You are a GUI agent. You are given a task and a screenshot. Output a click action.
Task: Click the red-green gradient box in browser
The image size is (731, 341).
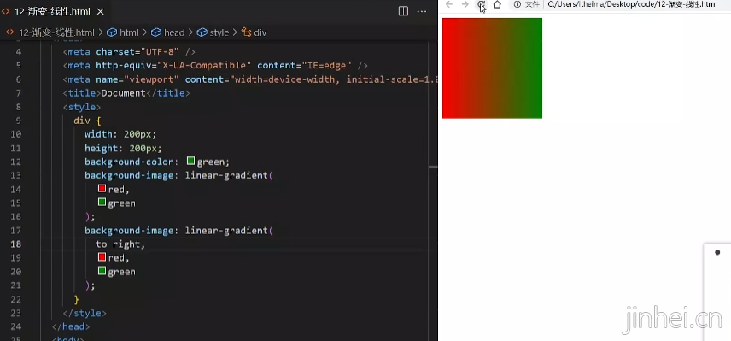(x=492, y=68)
